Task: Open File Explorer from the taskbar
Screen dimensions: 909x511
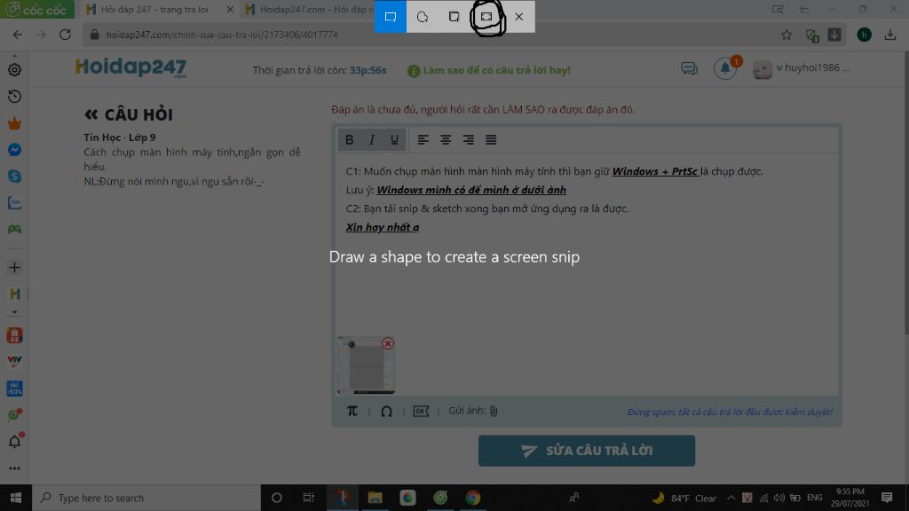Action: 375,498
